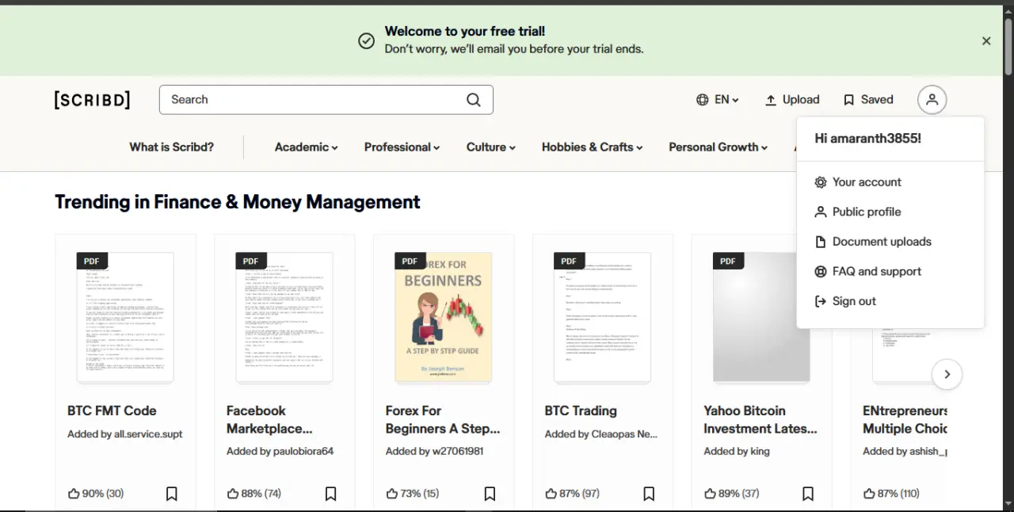Click Forex For Beginners A Step title
The height and width of the screenshot is (512, 1014).
pos(443,420)
